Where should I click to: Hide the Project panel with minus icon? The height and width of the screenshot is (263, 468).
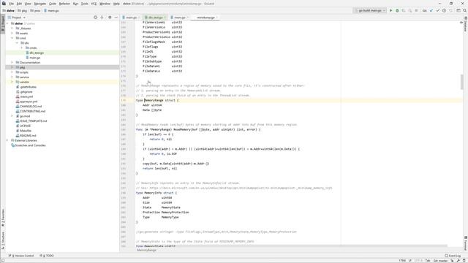tap(116, 18)
